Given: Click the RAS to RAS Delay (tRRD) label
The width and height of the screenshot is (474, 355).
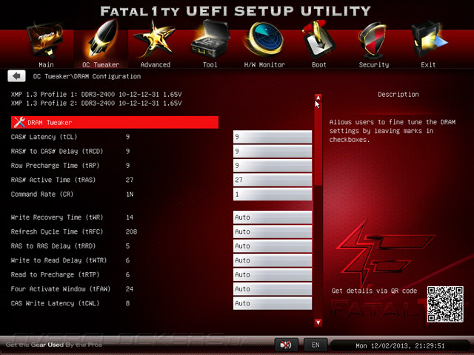Looking at the screenshot, I should tap(53, 246).
